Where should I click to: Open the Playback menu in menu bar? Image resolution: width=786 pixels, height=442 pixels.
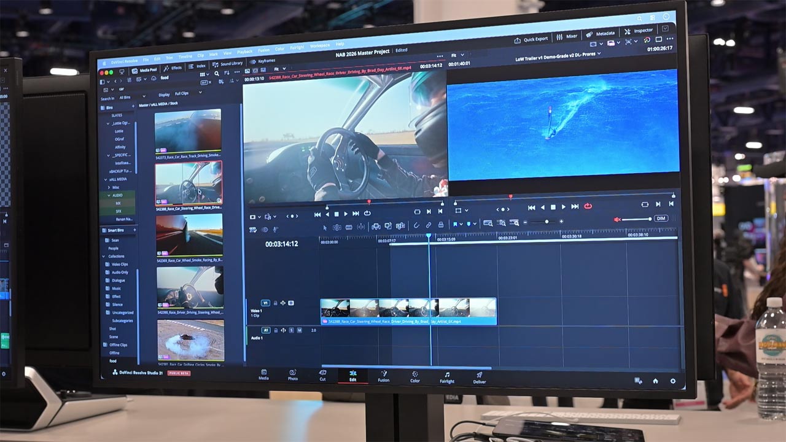tap(244, 52)
